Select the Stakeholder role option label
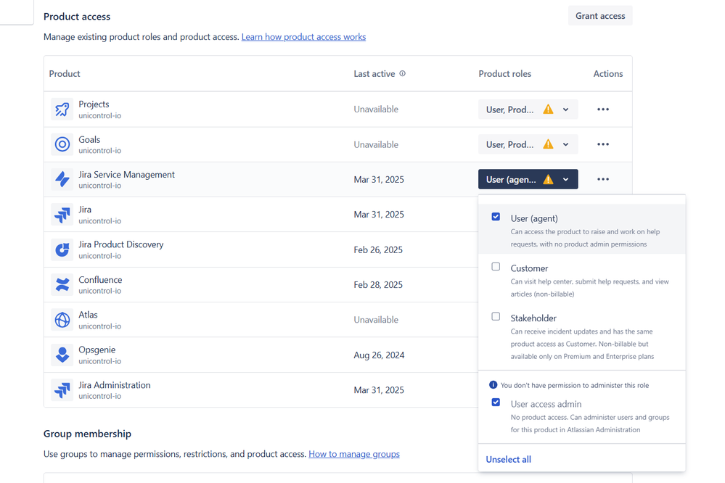The image size is (725, 483). [x=533, y=318]
